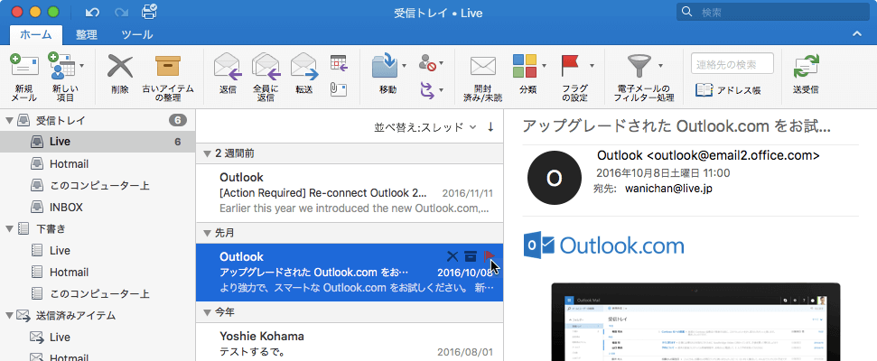
Task: Collapse the 2 週間前 message group
Action: click(x=208, y=153)
